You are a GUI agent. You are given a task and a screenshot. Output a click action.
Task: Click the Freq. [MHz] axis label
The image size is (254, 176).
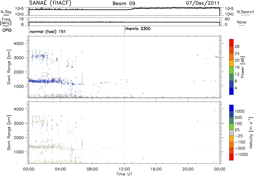click(6, 21)
